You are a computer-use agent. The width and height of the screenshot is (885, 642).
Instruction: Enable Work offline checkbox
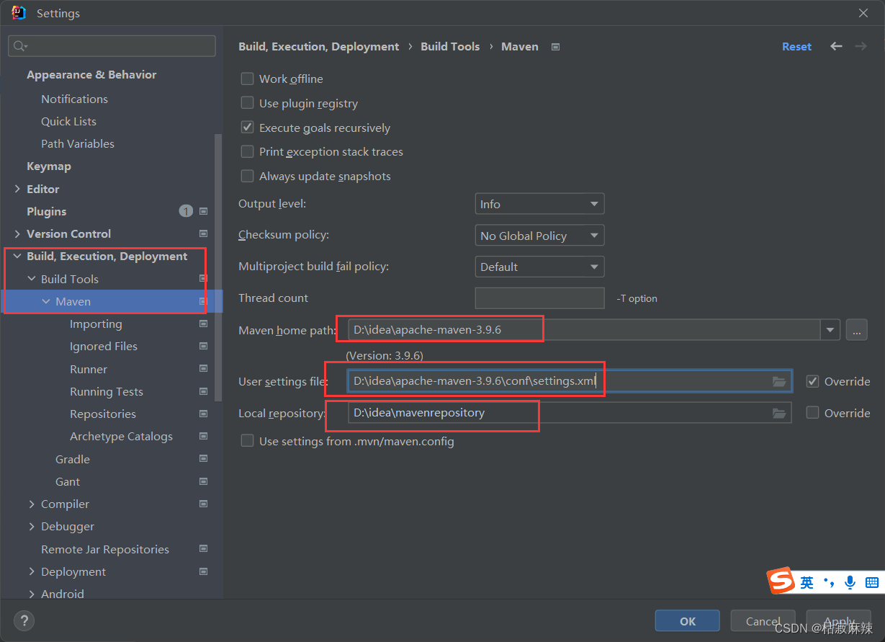click(247, 79)
